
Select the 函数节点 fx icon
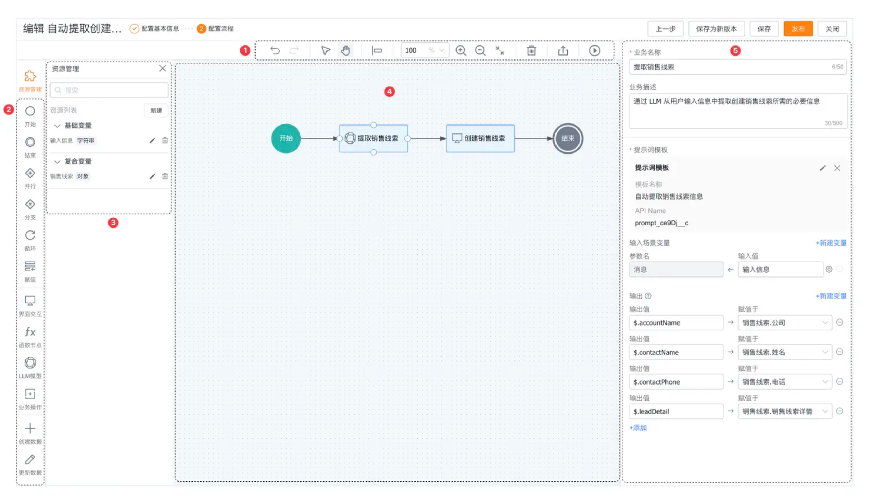[x=30, y=332]
